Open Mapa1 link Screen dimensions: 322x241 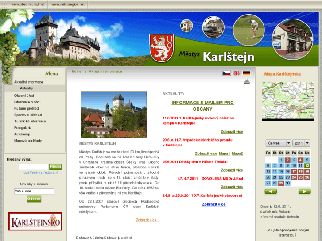pyautogui.click(x=225, y=153)
